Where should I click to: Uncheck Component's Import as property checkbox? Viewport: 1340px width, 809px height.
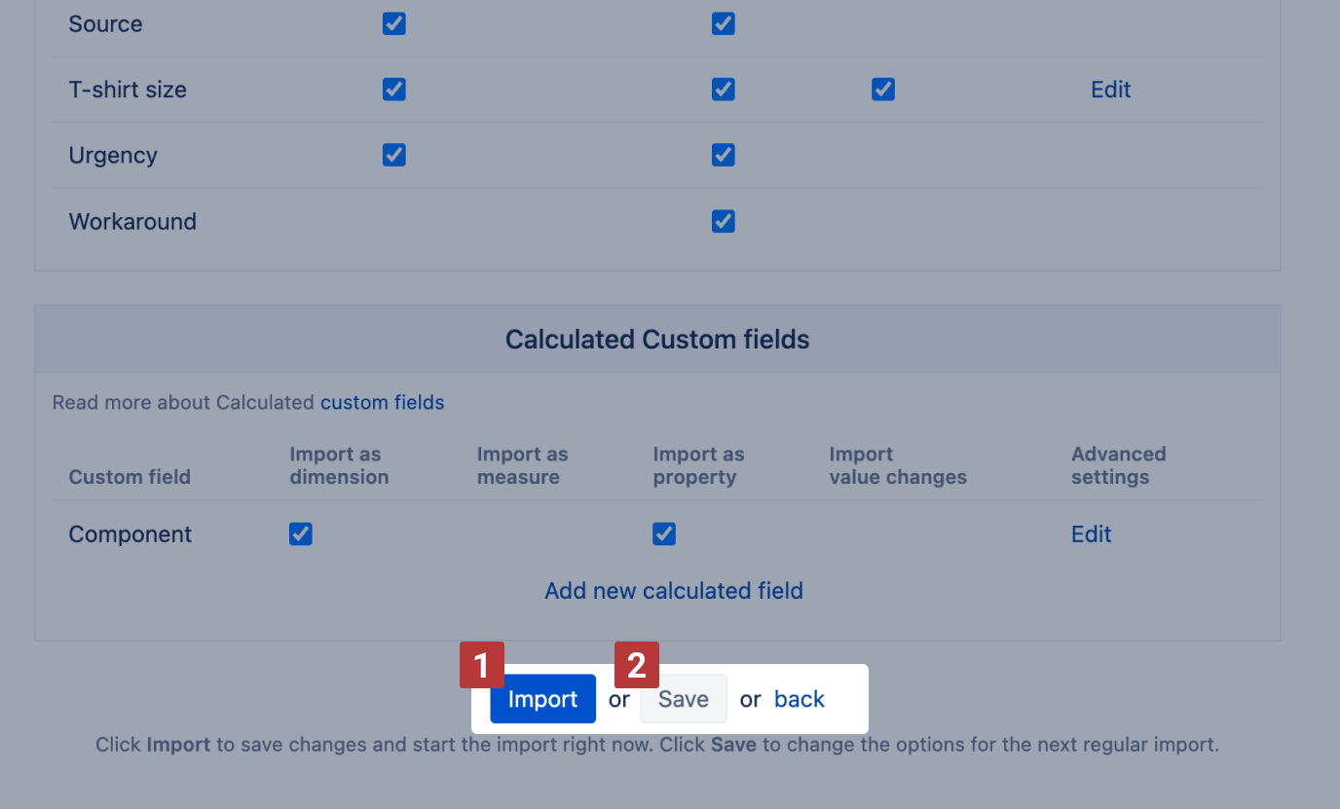[663, 533]
